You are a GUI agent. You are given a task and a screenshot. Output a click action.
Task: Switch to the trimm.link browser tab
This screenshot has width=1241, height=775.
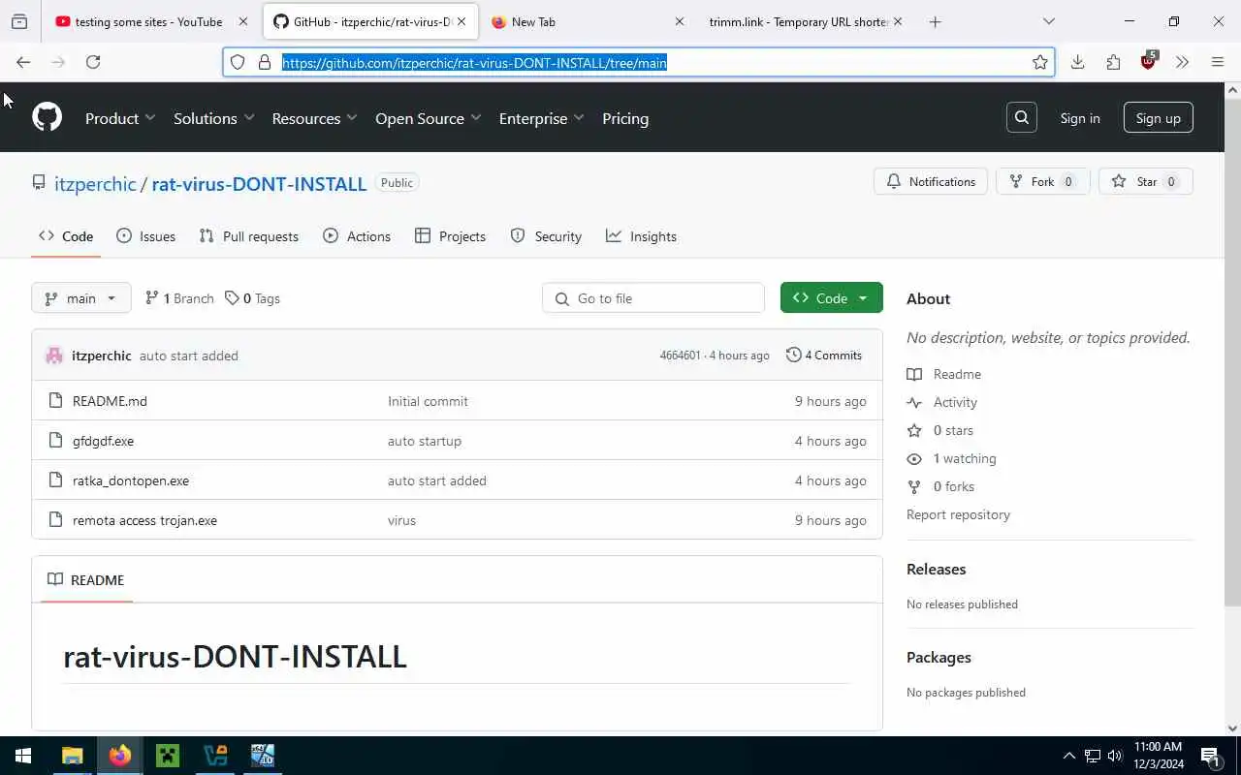point(803,21)
